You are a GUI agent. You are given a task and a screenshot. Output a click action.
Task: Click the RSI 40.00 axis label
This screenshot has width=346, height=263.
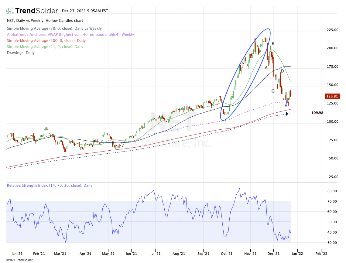(x=332, y=232)
